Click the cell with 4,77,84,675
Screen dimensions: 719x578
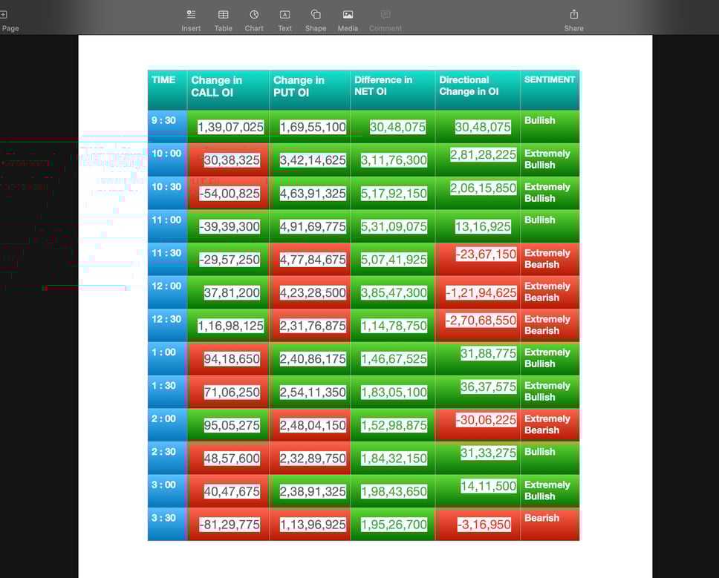click(x=310, y=259)
